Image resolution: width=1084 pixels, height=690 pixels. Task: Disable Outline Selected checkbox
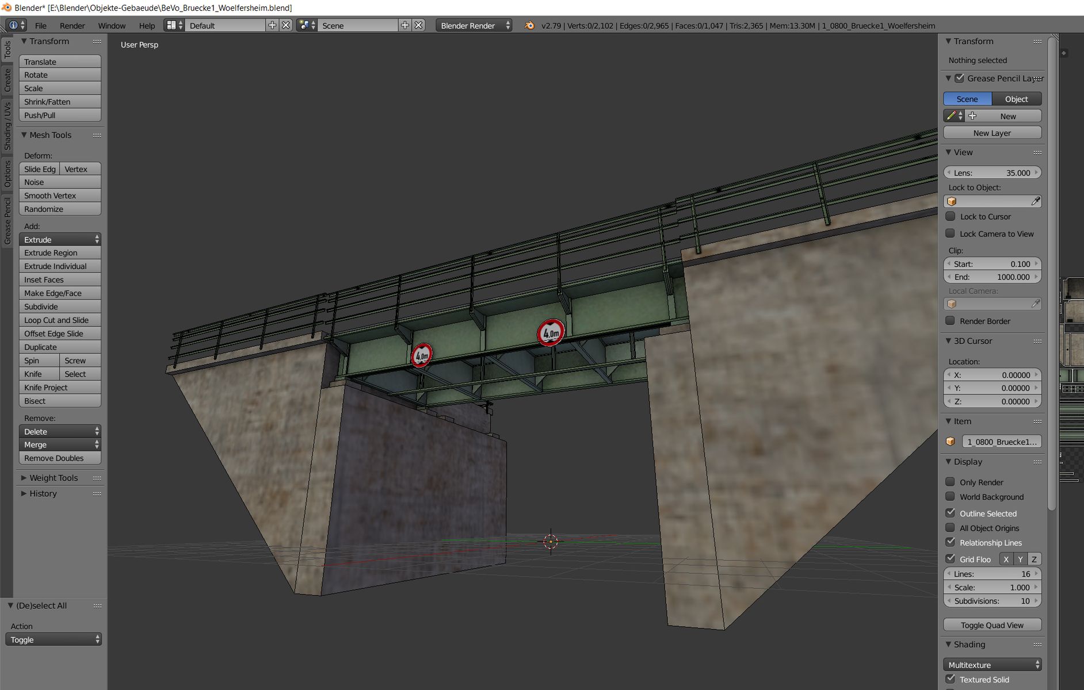coord(951,513)
